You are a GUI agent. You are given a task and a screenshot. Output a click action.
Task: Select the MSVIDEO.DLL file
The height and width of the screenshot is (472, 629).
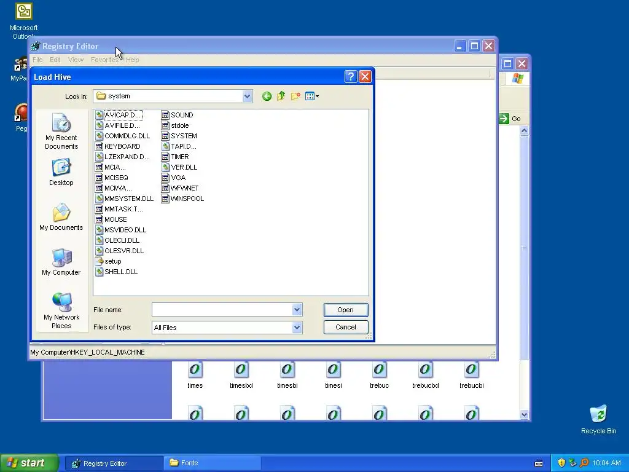121,230
